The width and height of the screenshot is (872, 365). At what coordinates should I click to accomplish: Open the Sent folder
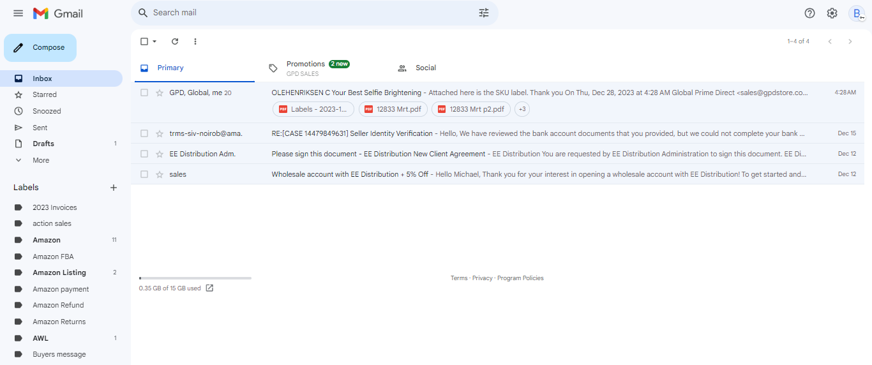click(61, 128)
